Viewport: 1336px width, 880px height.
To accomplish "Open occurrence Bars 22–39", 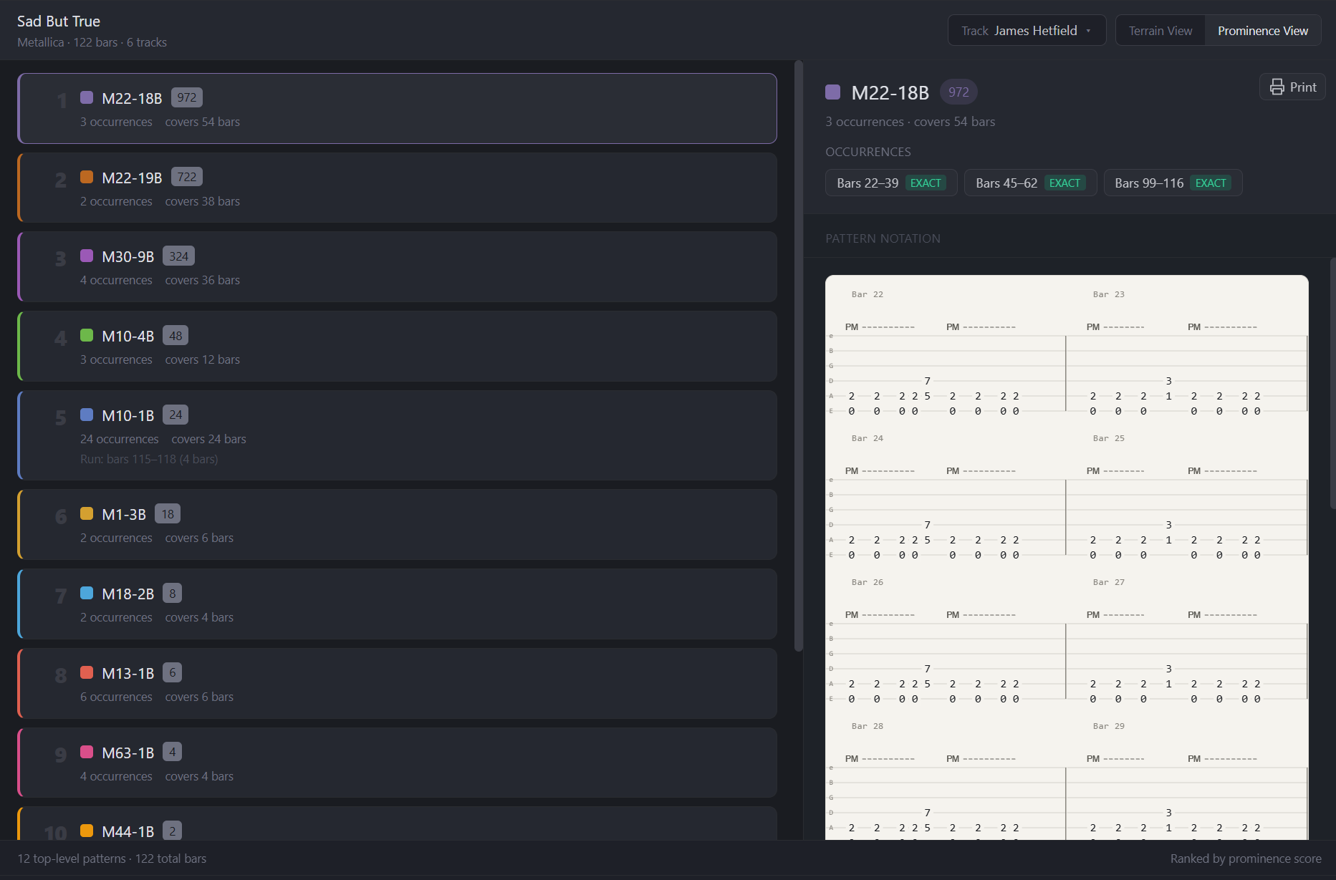I will (890, 183).
